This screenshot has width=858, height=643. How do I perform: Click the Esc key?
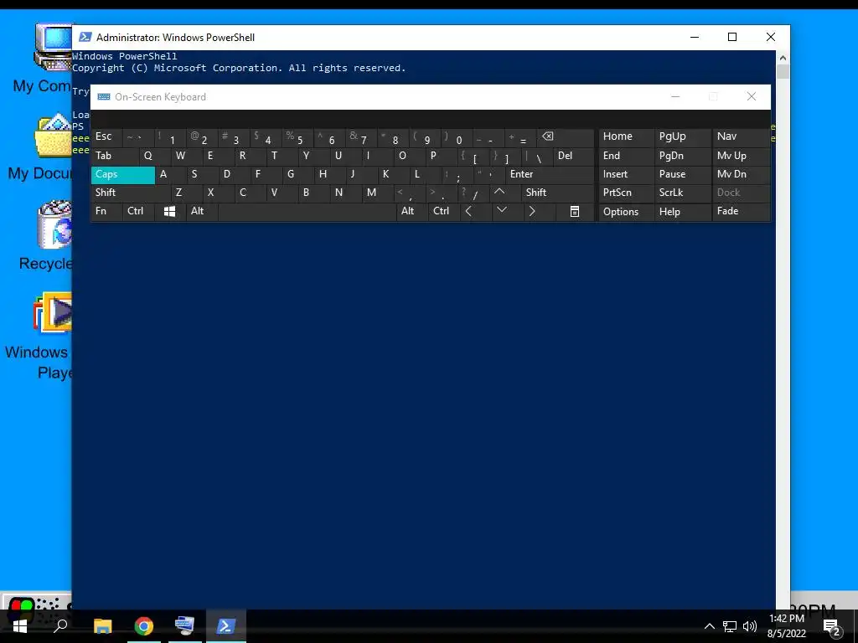pos(106,136)
